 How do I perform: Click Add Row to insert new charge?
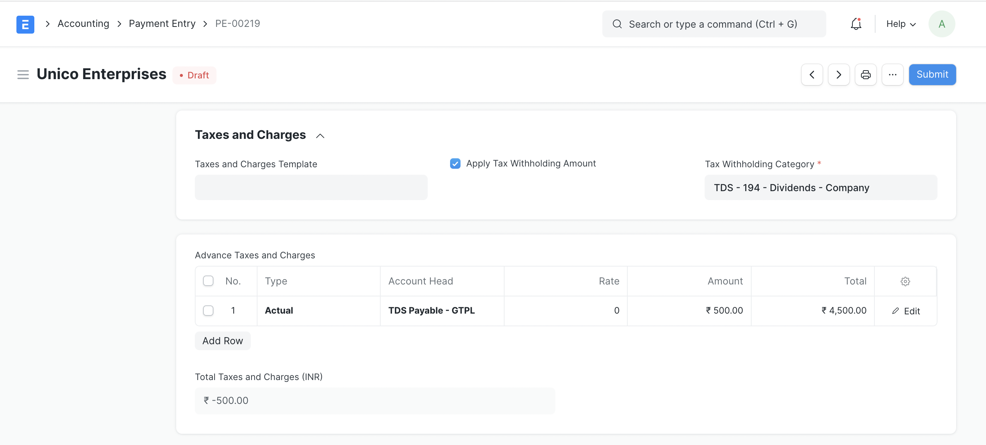[222, 340]
